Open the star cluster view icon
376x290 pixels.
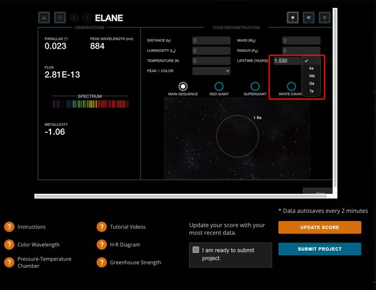[44, 17]
